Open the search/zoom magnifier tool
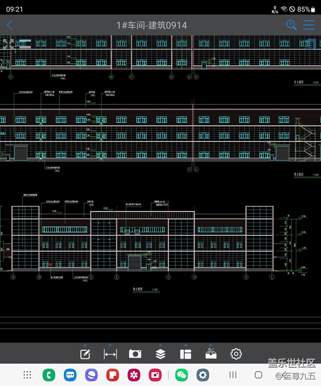 point(291,25)
